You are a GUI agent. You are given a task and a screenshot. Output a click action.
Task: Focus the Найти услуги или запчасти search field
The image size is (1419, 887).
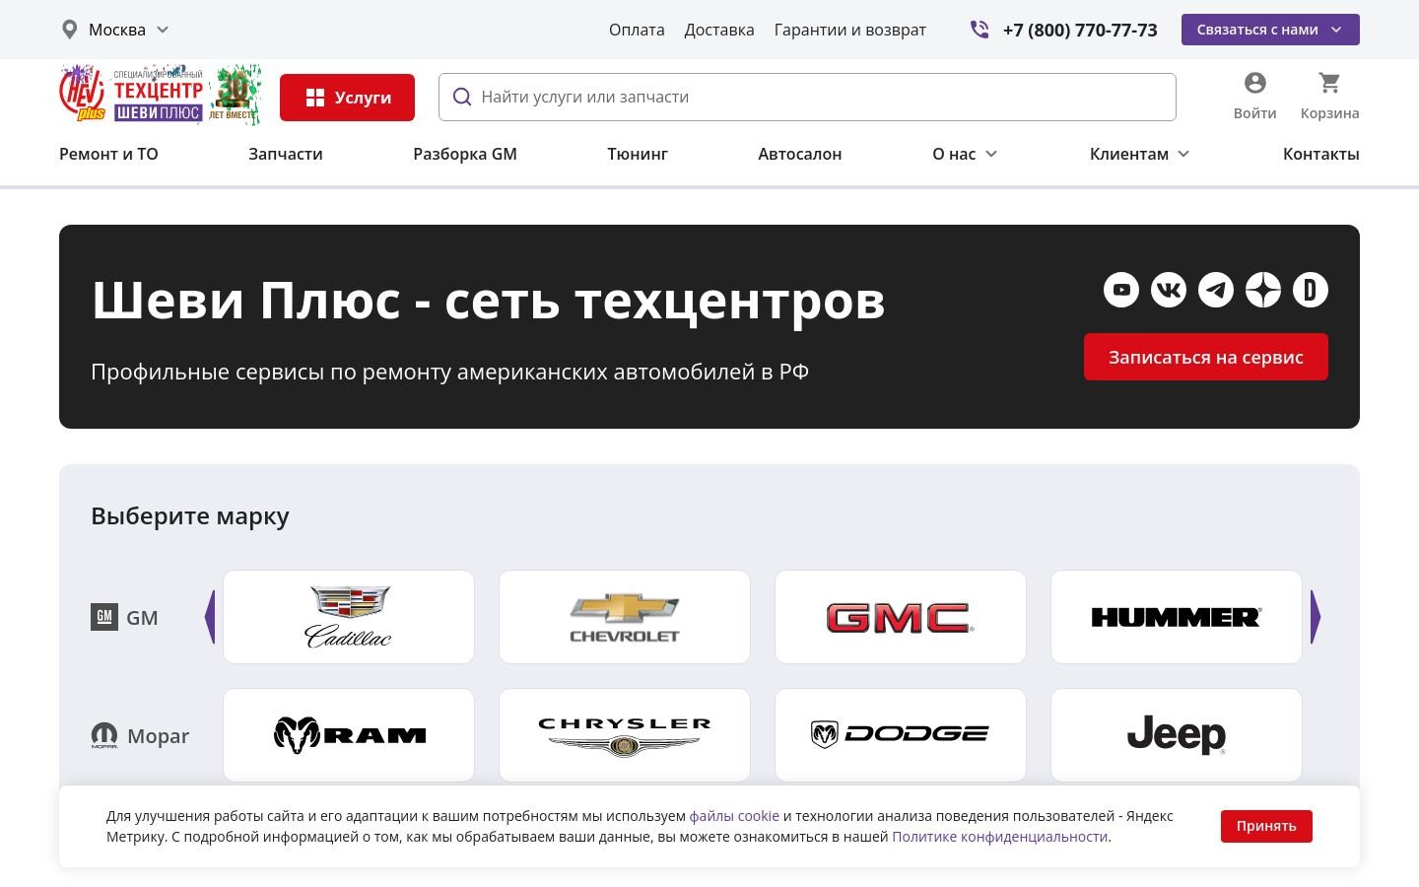[x=807, y=97]
